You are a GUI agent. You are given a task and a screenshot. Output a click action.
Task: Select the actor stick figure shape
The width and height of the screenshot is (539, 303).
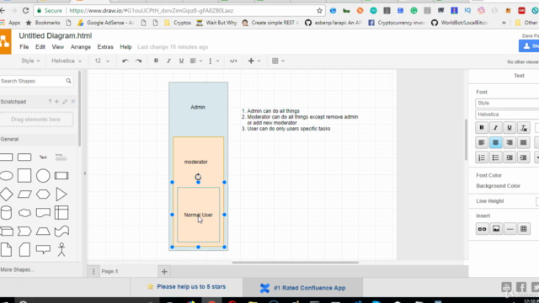click(61, 249)
